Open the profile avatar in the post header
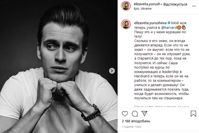The height and width of the screenshot is (133, 199). coord(126,6)
